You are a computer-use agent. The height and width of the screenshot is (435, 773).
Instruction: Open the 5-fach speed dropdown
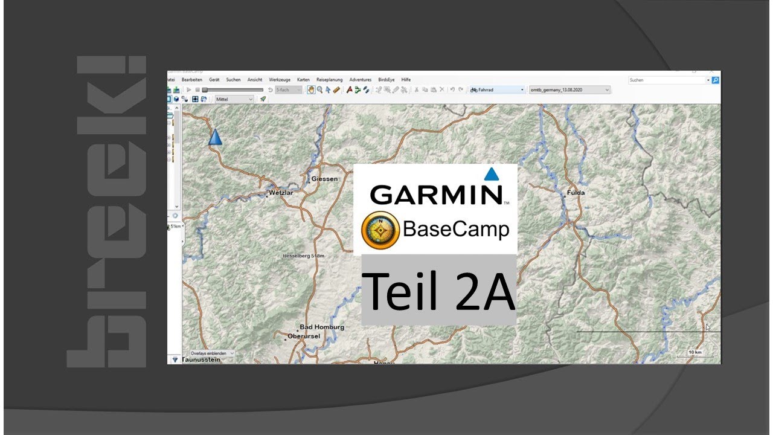pos(289,90)
